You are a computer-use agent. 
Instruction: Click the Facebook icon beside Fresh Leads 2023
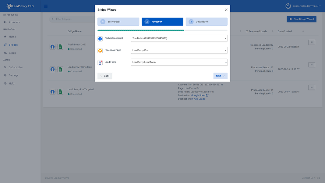click(52, 47)
